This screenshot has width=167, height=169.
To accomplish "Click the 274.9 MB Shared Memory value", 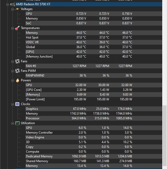I will [x=126, y=161].
